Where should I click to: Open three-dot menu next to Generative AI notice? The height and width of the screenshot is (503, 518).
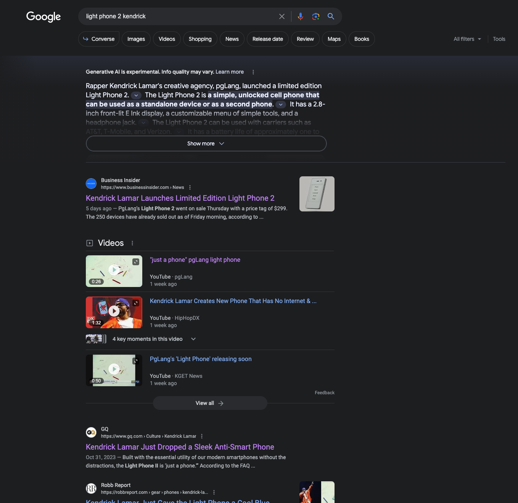(253, 72)
